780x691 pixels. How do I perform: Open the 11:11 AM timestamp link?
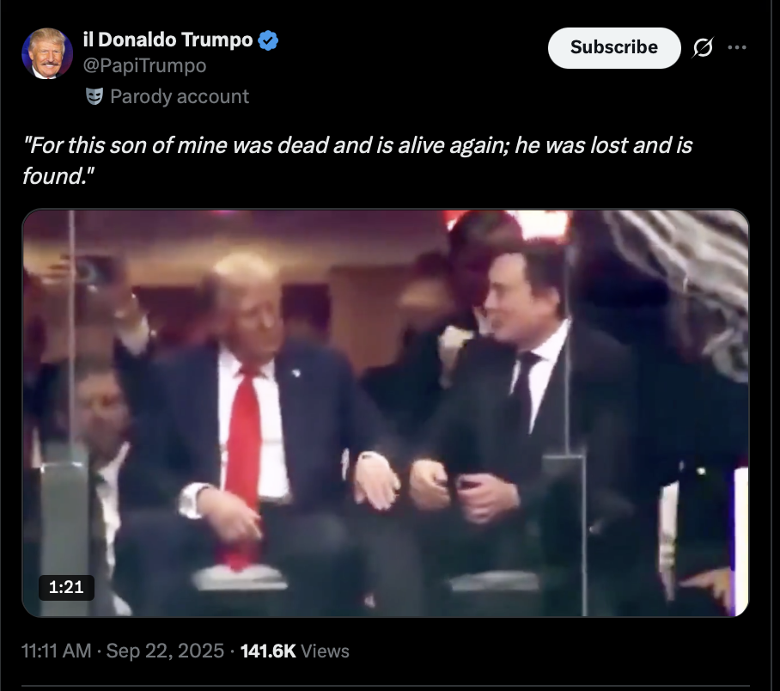click(56, 651)
